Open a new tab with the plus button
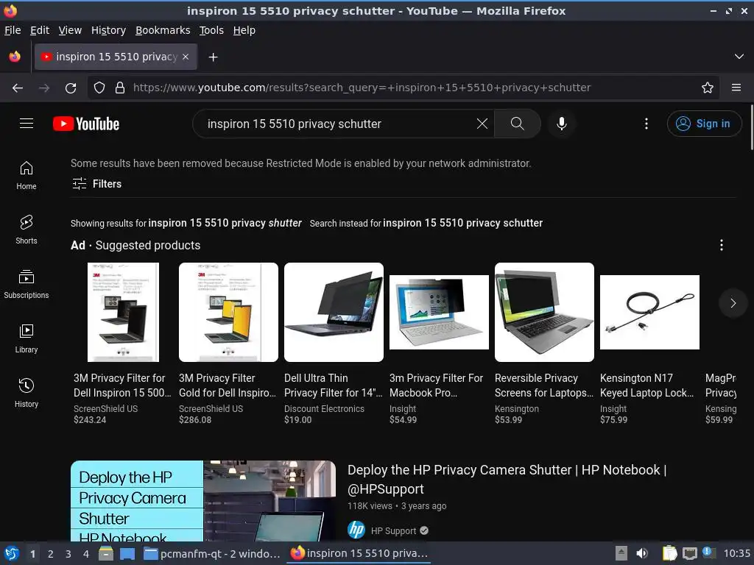The width and height of the screenshot is (754, 565). coord(213,57)
